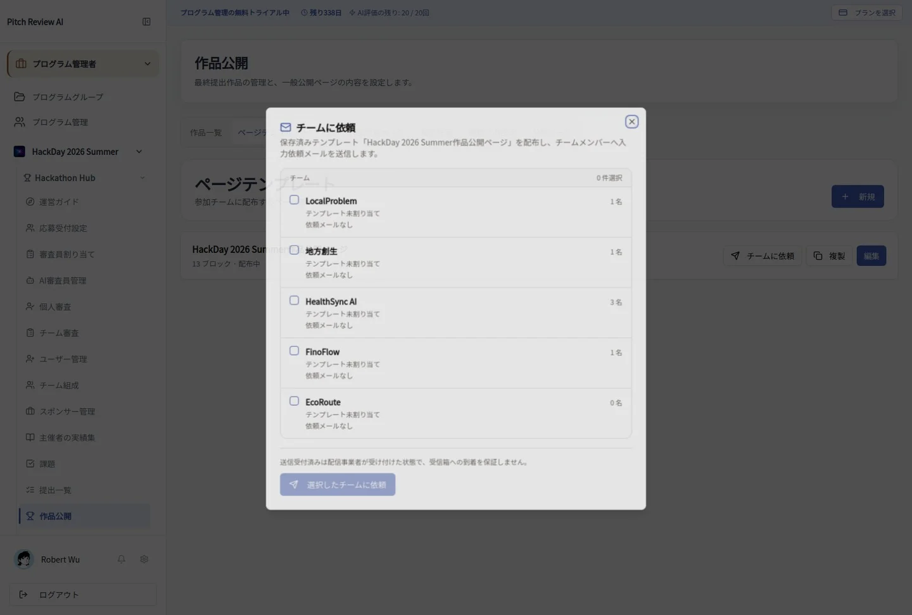The image size is (912, 615).
Task: Click the プログラム管理の無料トライアル中 text
Action: pyautogui.click(x=235, y=13)
